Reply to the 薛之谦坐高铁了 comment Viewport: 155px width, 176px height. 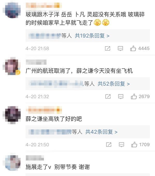(x=121, y=144)
